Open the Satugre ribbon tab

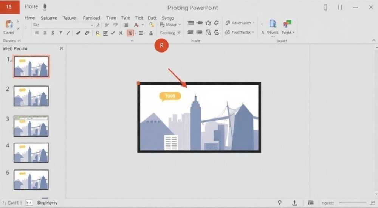click(49, 18)
